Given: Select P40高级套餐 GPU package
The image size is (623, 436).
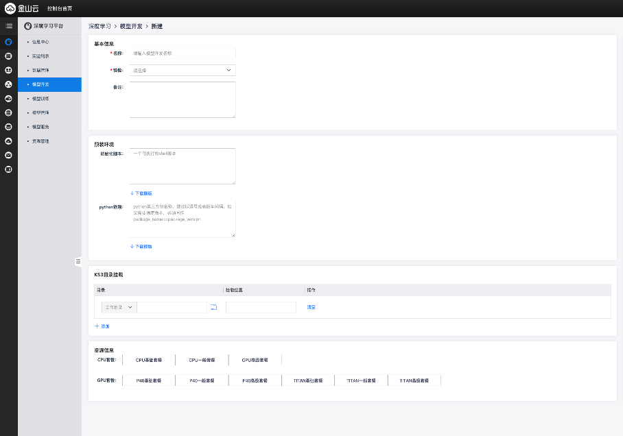Looking at the screenshot, I should click(x=255, y=380).
